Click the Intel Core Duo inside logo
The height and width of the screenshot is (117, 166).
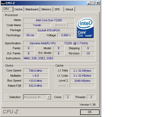(x=85, y=28)
